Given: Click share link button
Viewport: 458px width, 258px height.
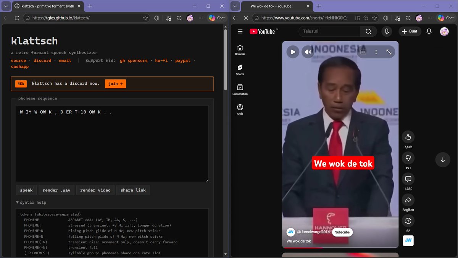Looking at the screenshot, I should [133, 190].
